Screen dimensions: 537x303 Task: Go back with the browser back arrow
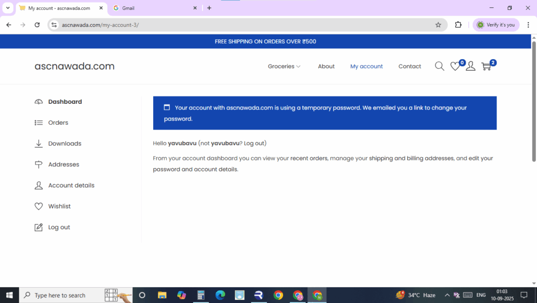coord(8,25)
